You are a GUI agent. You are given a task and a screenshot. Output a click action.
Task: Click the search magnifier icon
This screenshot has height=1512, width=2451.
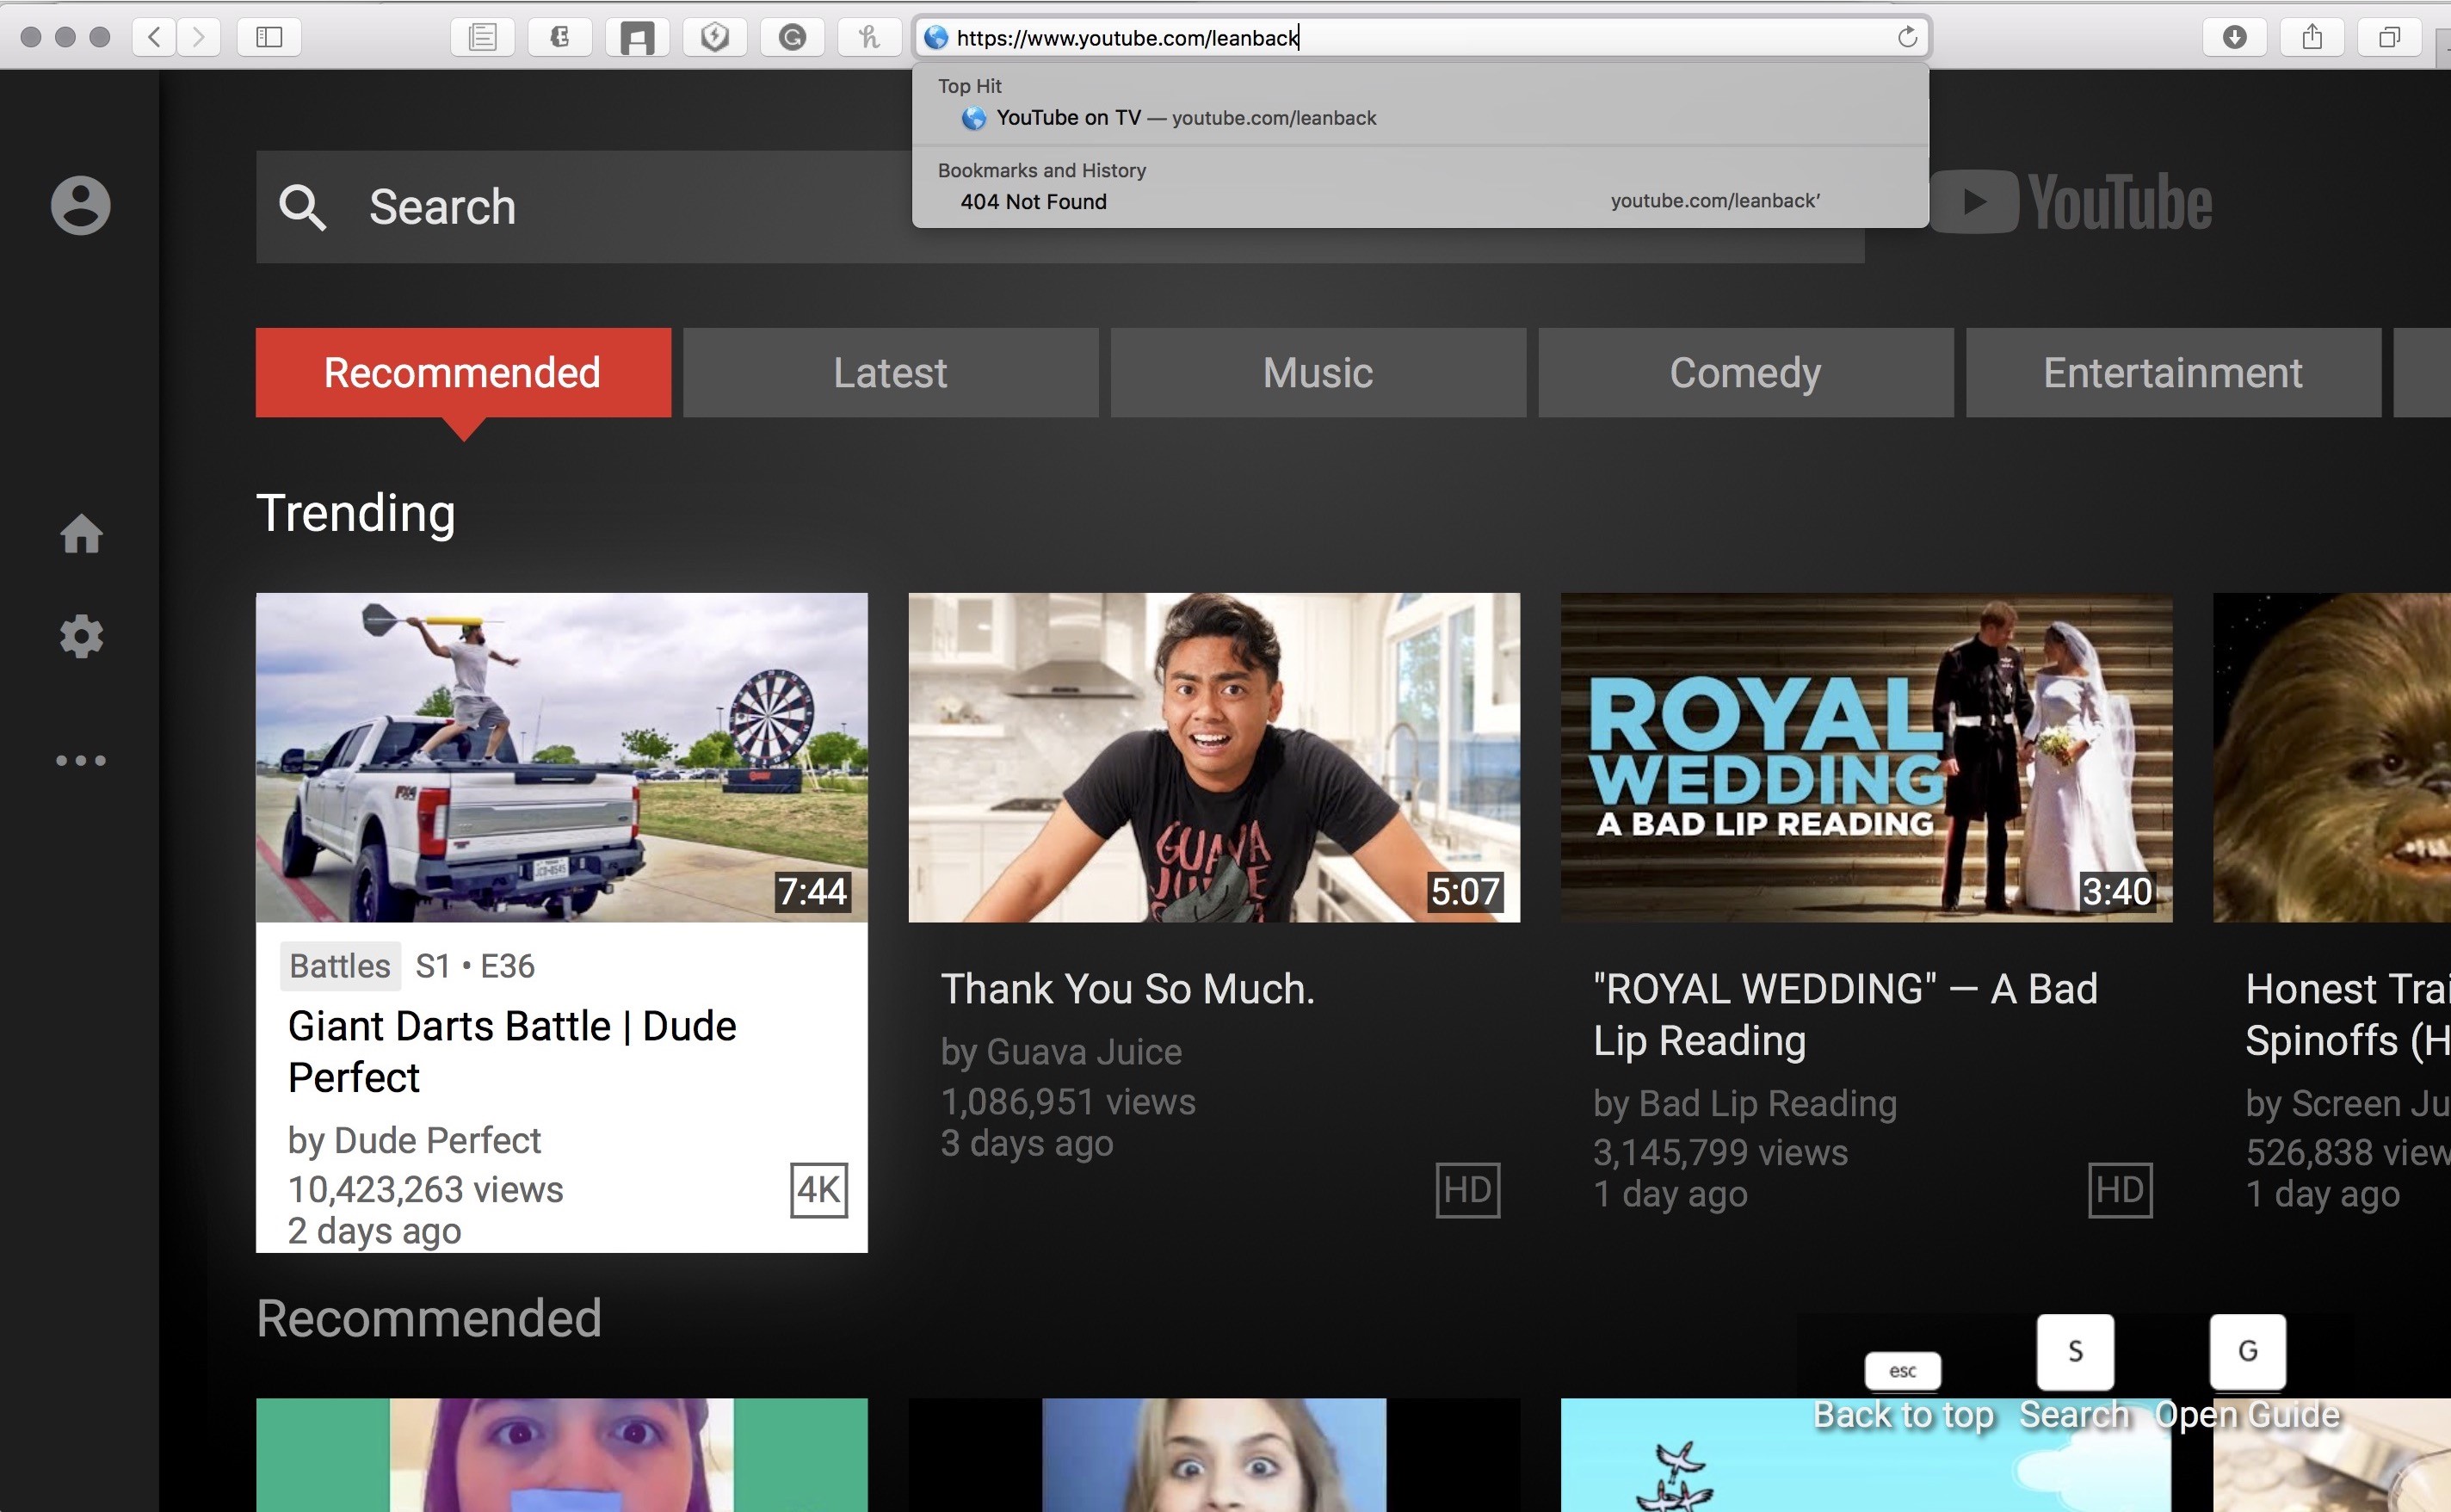301,207
